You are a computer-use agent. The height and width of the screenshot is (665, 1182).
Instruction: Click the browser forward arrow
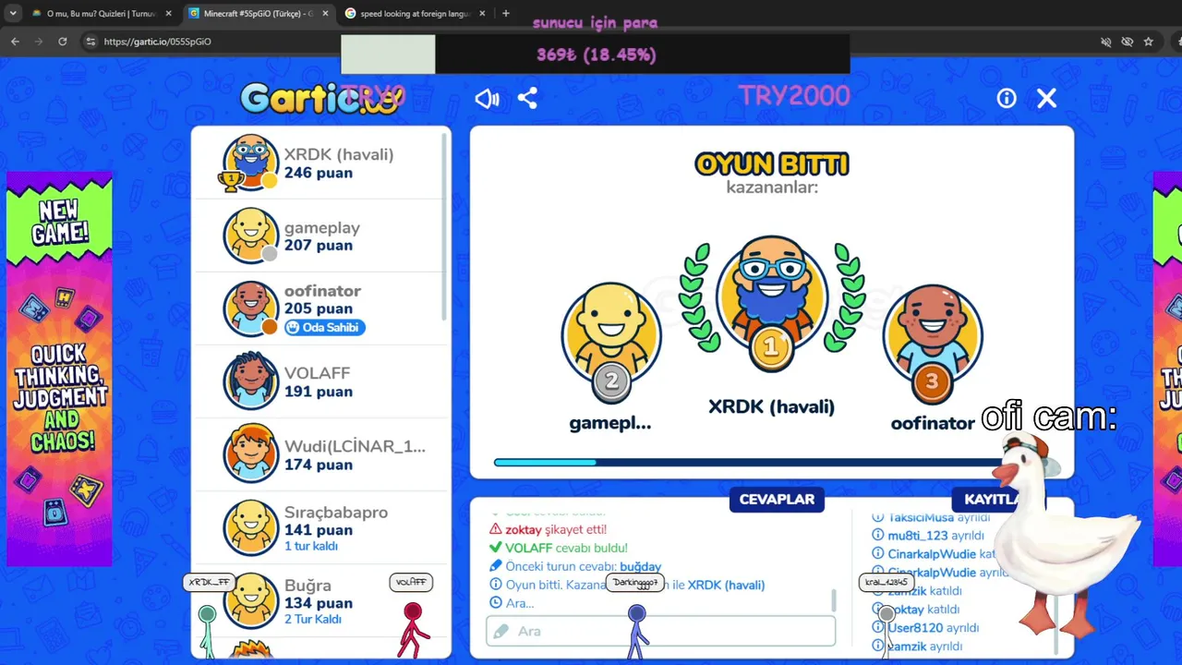click(x=38, y=42)
